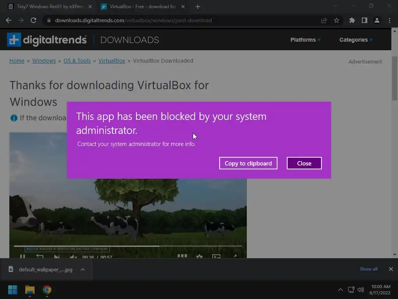Image resolution: width=398 pixels, height=299 pixels.
Task: Follow the Windows breadcrumb link
Action: click(44, 61)
